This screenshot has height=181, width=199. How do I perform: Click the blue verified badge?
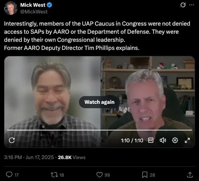click(49, 5)
